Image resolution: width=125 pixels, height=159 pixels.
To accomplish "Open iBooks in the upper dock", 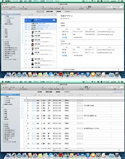I will pos(93,75).
